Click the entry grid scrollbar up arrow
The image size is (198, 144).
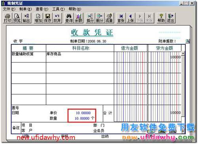click(x=183, y=53)
